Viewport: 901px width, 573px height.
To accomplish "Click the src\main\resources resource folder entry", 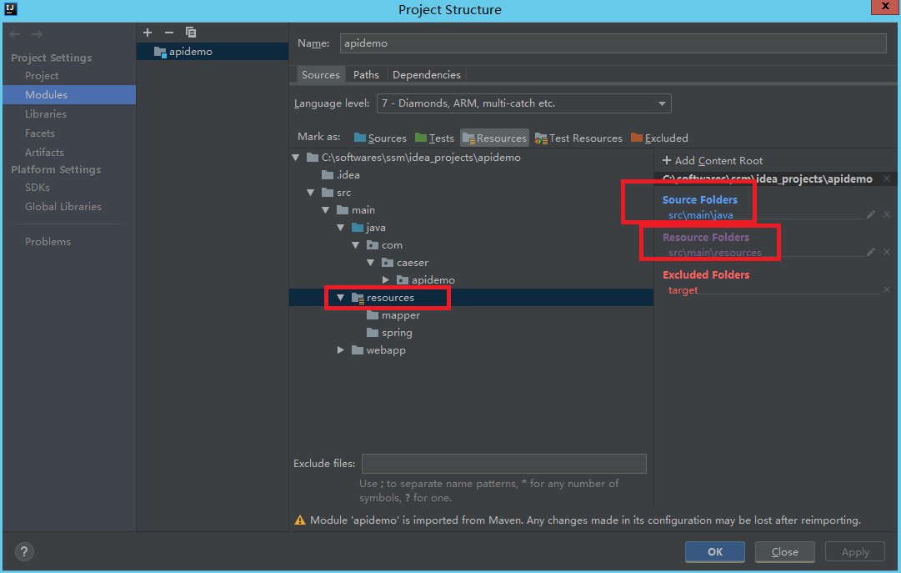I will (715, 253).
